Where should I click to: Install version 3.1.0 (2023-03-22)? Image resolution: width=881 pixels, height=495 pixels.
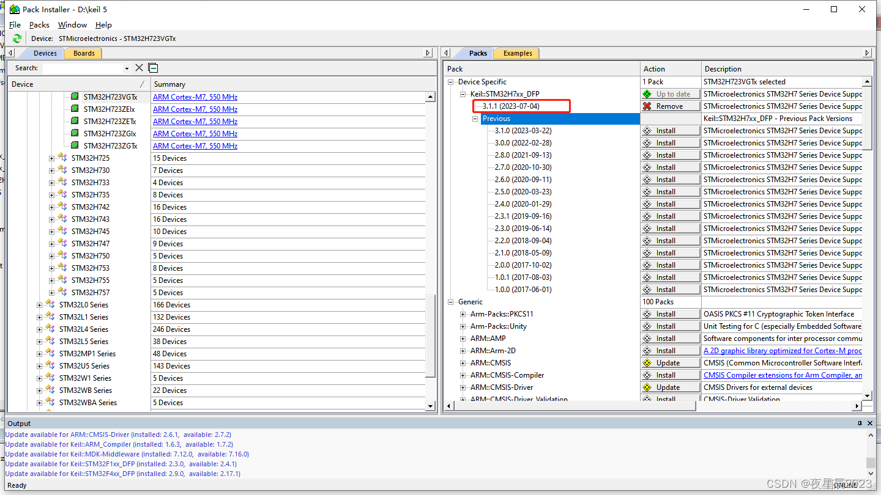point(671,131)
